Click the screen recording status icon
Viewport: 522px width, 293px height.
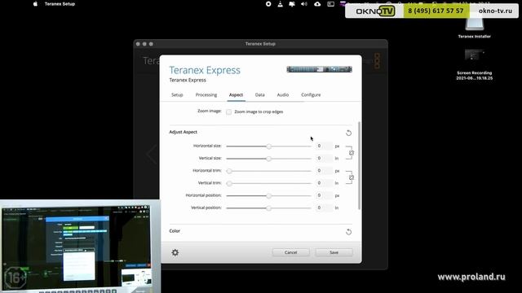tap(268, 4)
